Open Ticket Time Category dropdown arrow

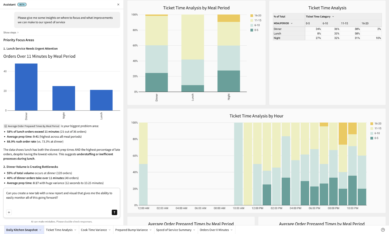[333, 17]
